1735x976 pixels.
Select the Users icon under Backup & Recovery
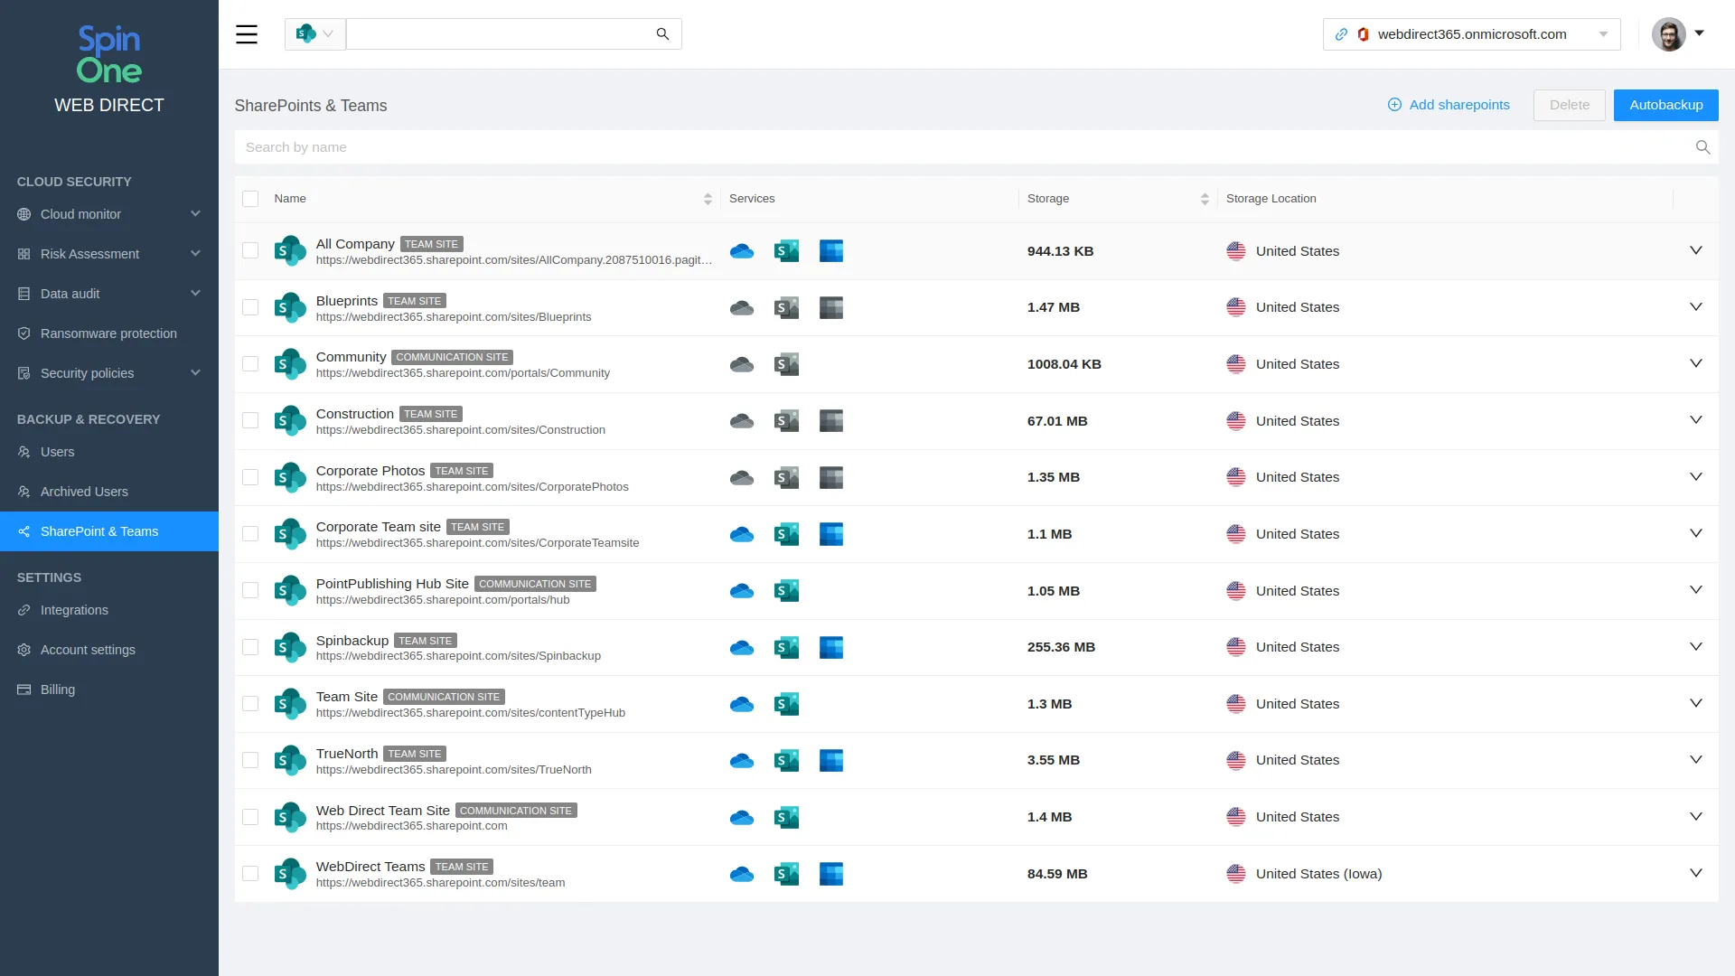(x=24, y=452)
